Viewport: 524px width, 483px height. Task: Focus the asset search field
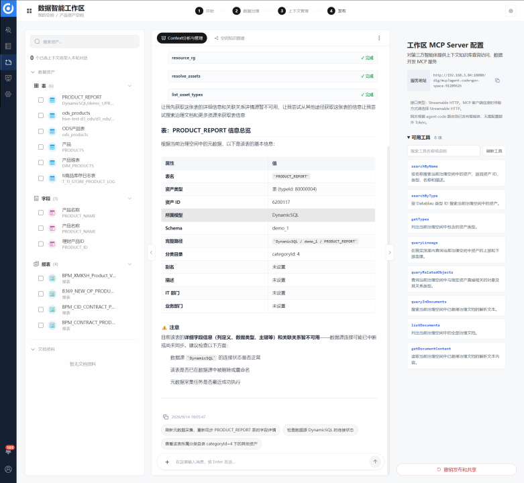[x=85, y=42]
